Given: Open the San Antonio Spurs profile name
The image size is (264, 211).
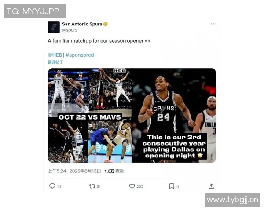Looking at the screenshot, I should coord(82,24).
